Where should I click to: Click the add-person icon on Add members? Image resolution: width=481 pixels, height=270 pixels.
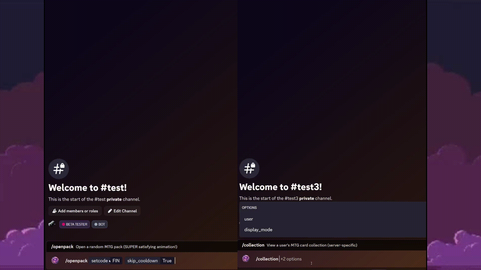pos(54,211)
